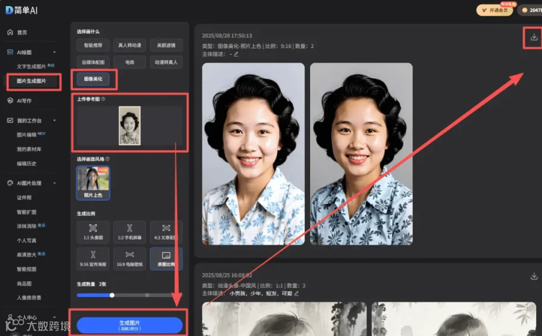
Task: Download the 2025/08/28 colorized results
Action: [534, 37]
